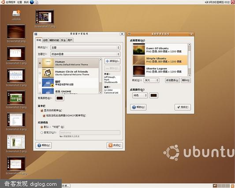Choose the 自定义 welcome message radio
The image size is (235, 188).
tap(42, 132)
